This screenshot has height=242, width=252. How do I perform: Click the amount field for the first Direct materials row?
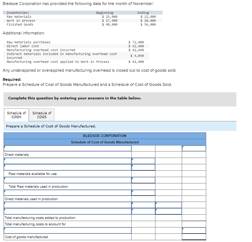click(x=143, y=161)
